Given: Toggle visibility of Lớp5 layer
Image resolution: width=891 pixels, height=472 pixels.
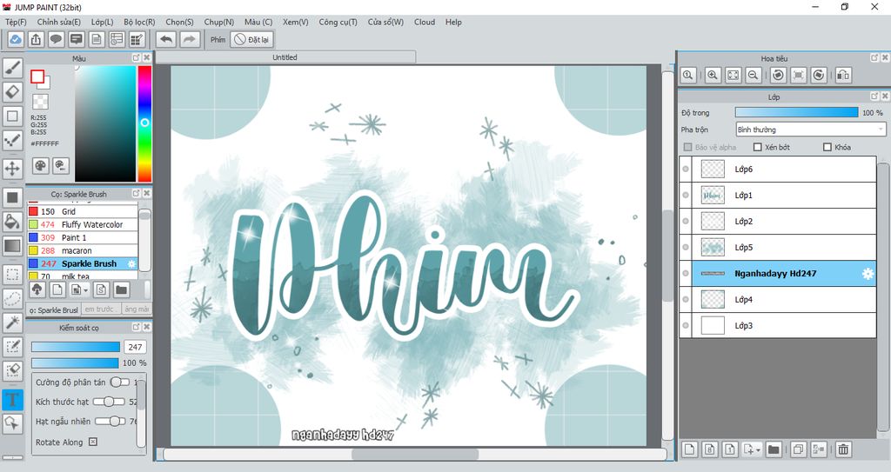Looking at the screenshot, I should [x=686, y=247].
